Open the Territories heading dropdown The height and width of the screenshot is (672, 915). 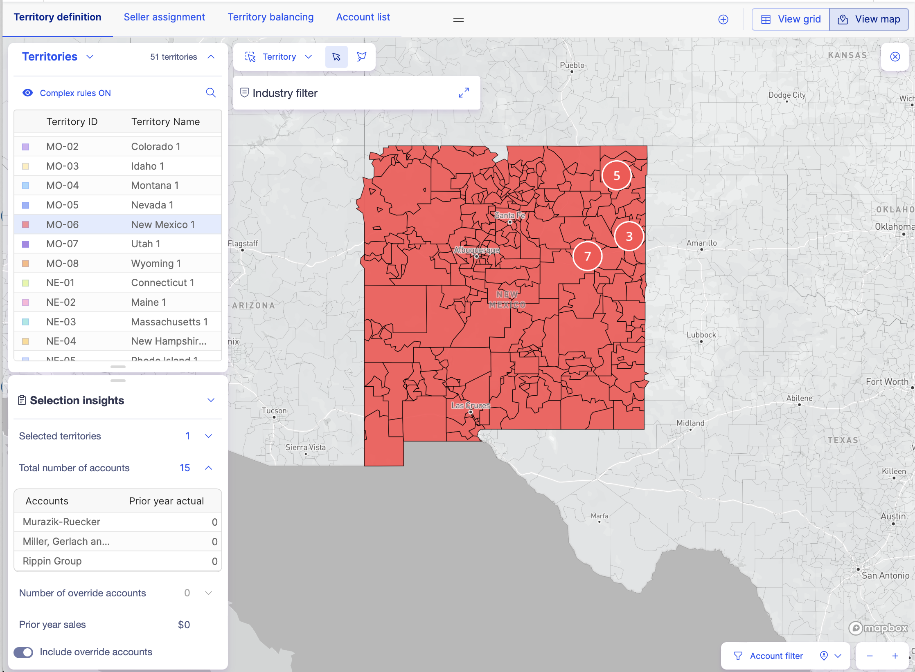coord(90,57)
